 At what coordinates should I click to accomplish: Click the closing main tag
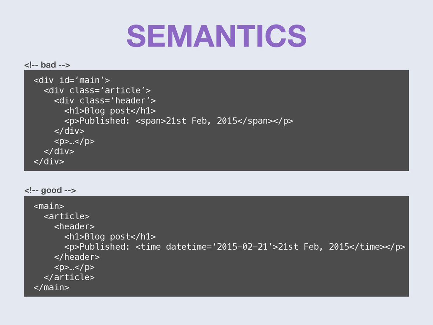(x=51, y=287)
